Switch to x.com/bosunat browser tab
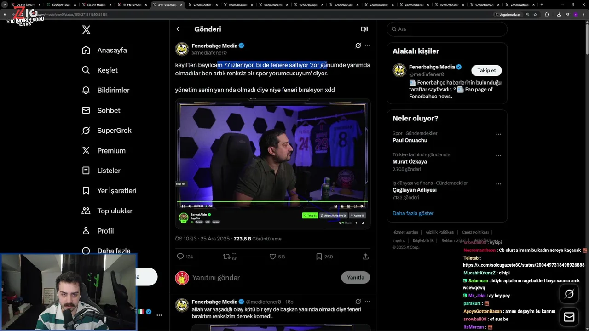The width and height of the screenshot is (589, 331). coord(238,5)
